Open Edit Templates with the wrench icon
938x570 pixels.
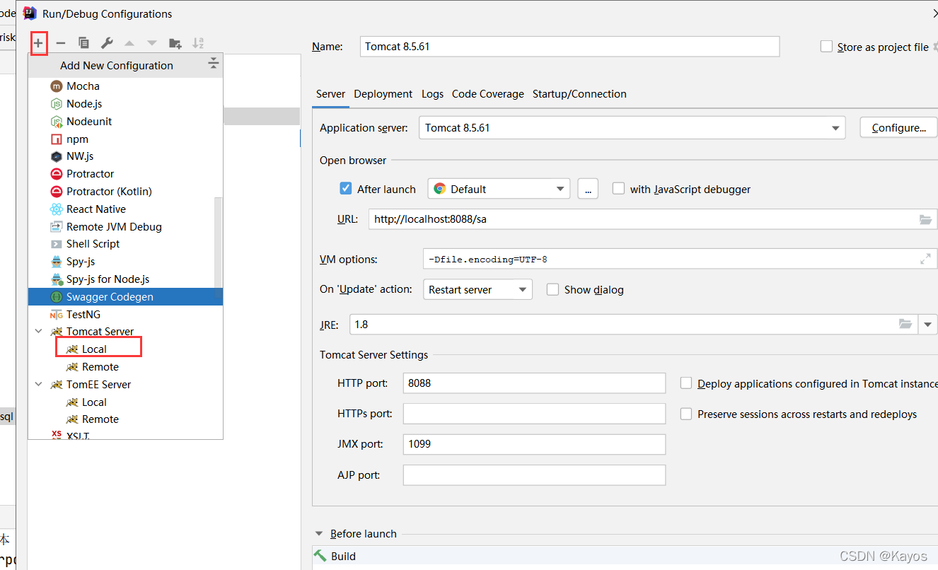[107, 42]
